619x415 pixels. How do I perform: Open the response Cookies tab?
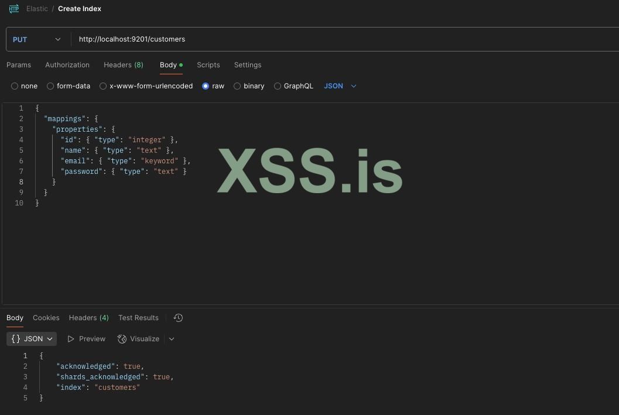(x=46, y=318)
